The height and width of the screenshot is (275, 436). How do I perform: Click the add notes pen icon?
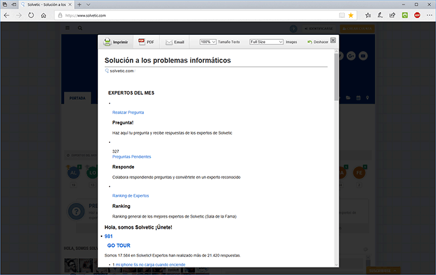[x=380, y=16]
